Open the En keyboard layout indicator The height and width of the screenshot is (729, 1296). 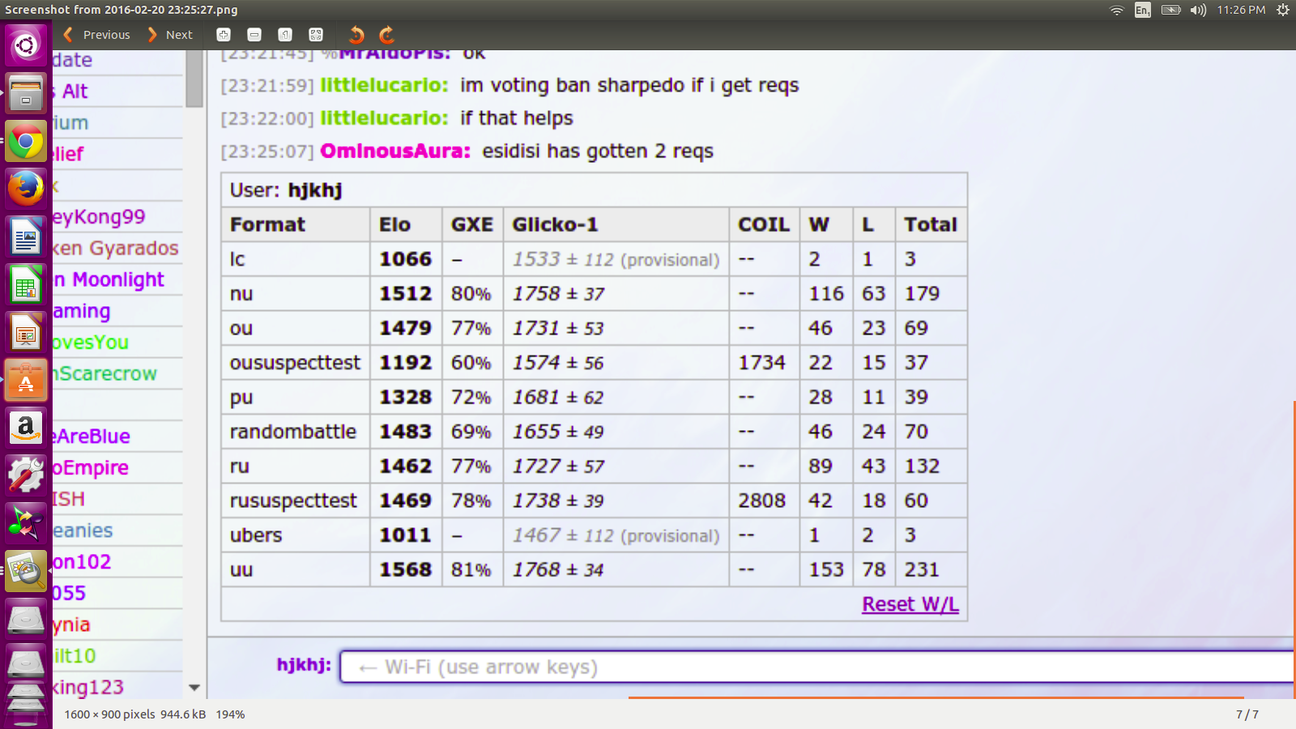click(1142, 10)
